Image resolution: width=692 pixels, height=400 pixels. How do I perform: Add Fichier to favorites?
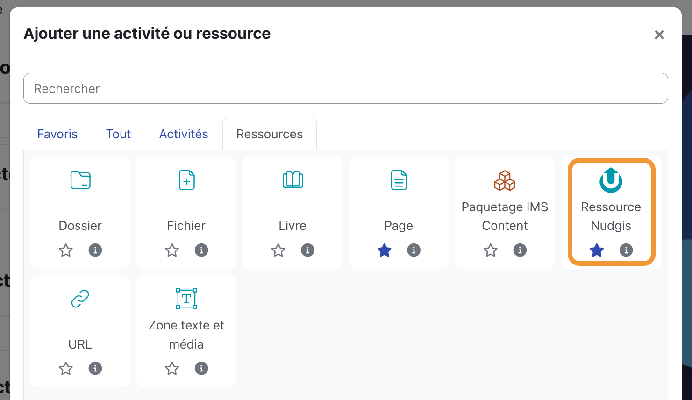point(172,250)
